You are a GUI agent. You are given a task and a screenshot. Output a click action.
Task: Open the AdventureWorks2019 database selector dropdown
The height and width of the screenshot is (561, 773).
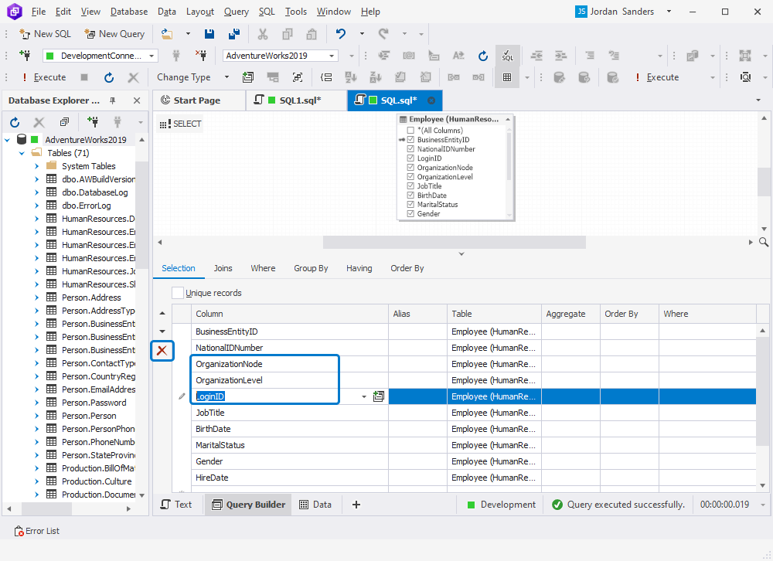point(332,55)
